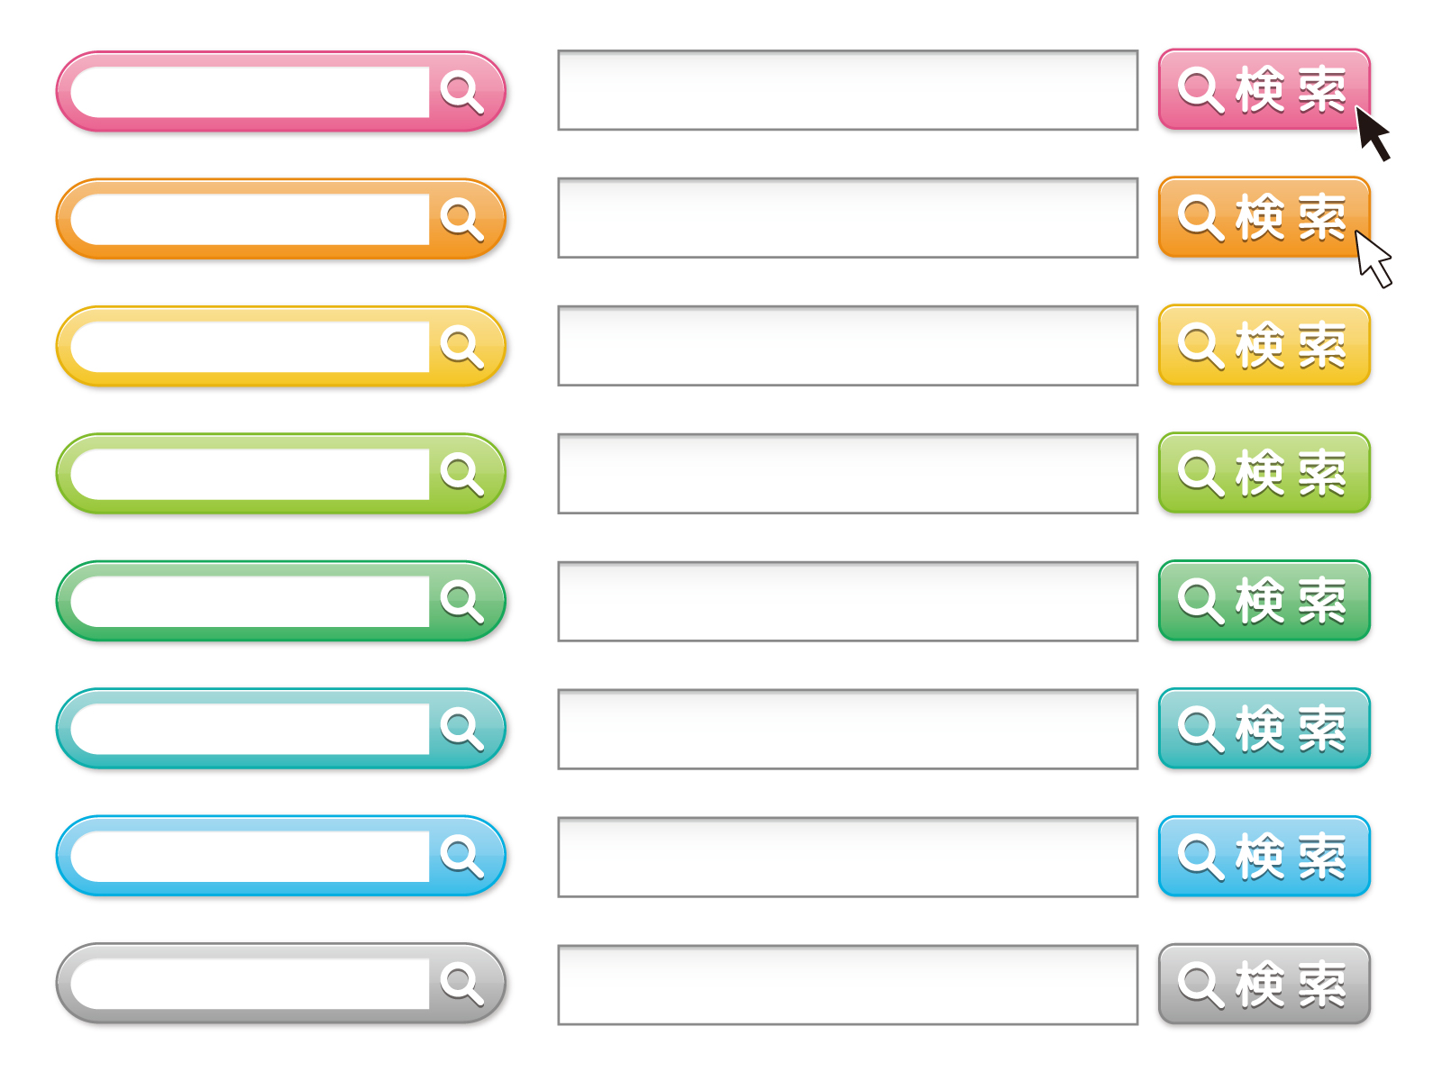Click the magnifier icon in light green search bar
The image size is (1442, 1081).
pos(461,474)
